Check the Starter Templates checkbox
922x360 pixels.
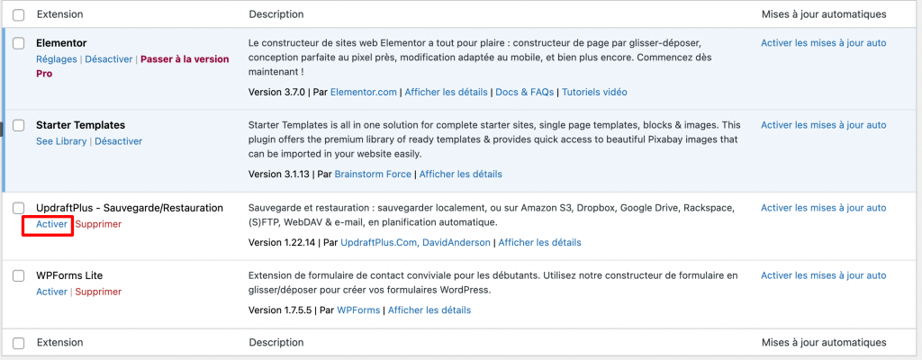[x=19, y=125]
